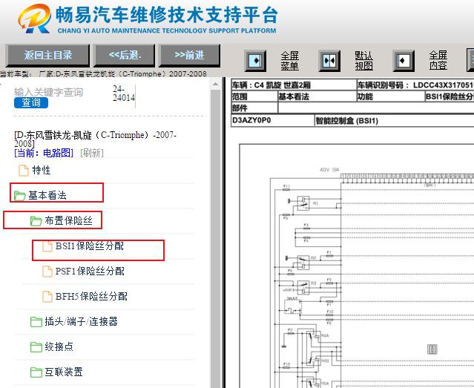Click the PSF1保险丝分配 page icon

(x=47, y=272)
